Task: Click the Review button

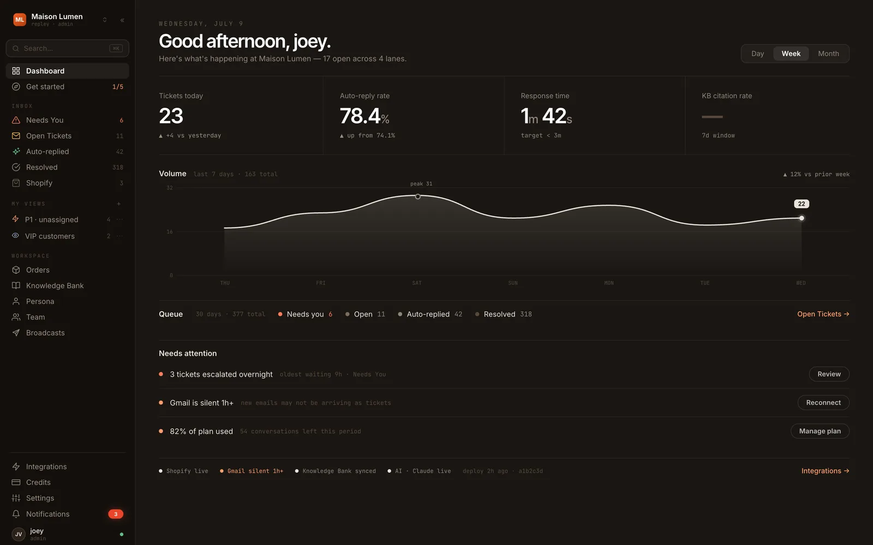Action: (x=829, y=374)
